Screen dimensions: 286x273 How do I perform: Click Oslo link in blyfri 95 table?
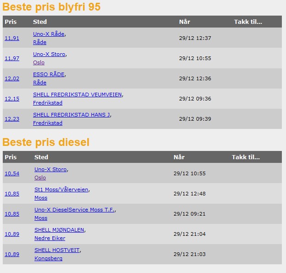pyautogui.click(x=39, y=62)
